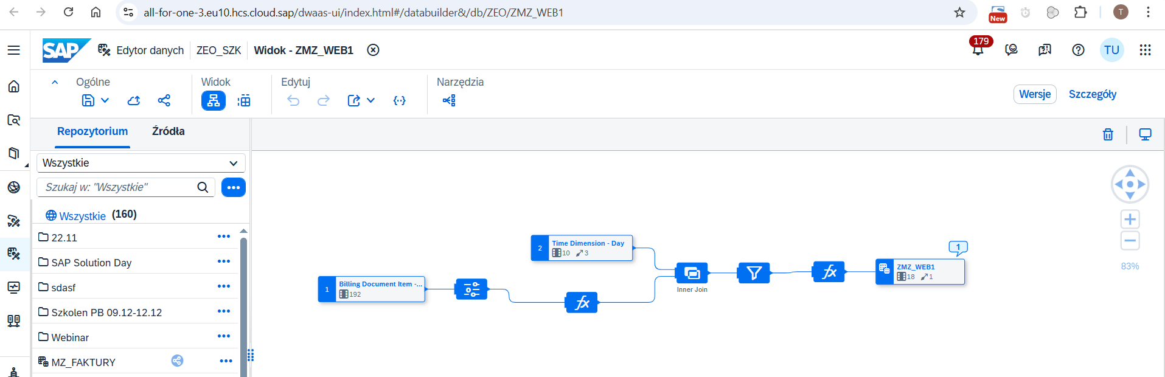Switch to graphical diagram view

tap(214, 100)
